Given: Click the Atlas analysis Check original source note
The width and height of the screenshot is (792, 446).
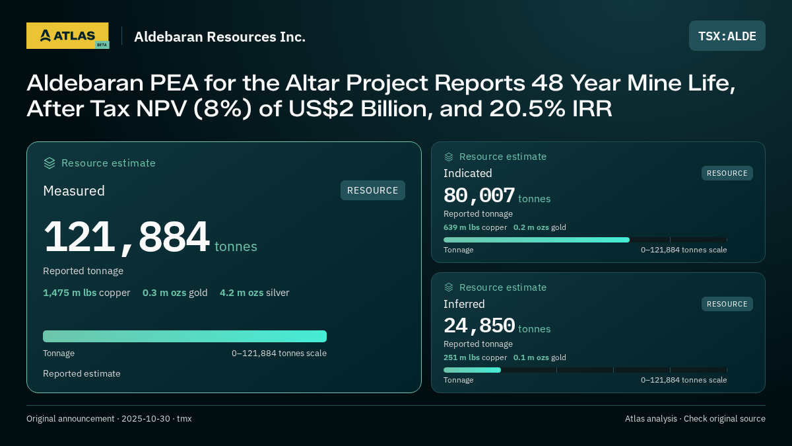Looking at the screenshot, I should coord(695,419).
